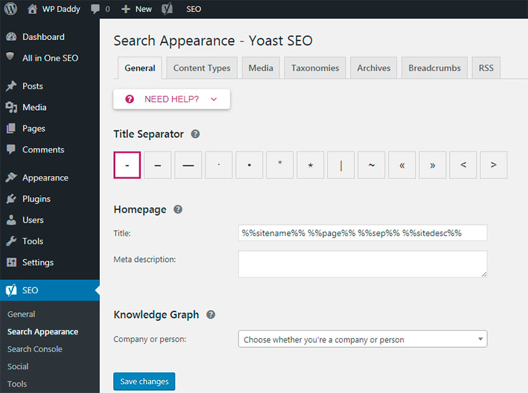Image resolution: width=528 pixels, height=393 pixels.
Task: Click the Yoast SEO sidebar icon
Action: click(x=11, y=290)
